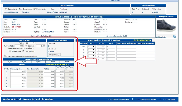Click the Fornitore value ADIDAS in Testata Ordine
The width and height of the screenshot is (182, 106).
(x=63, y=12)
